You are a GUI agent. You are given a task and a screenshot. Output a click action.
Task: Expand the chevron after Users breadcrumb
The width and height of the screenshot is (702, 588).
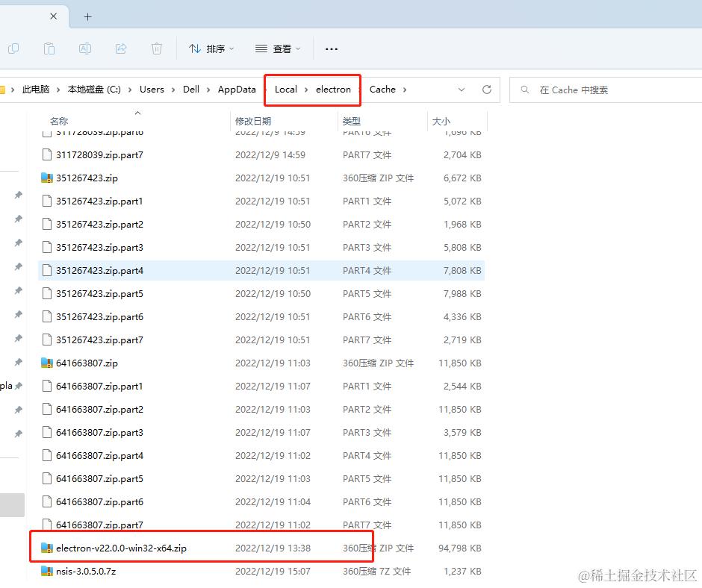click(173, 90)
